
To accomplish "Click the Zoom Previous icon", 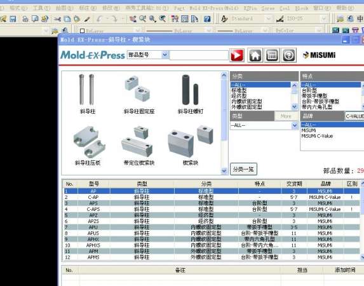I will point(162,18).
